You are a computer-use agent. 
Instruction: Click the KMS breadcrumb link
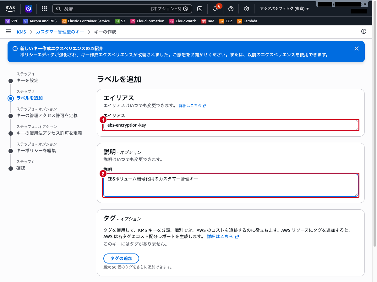click(21, 32)
